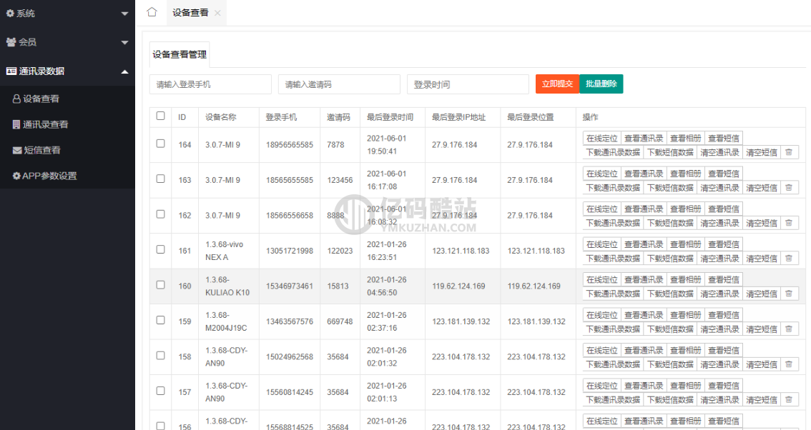Click the 通讯录数据 card icon in the sidebar
811x430 pixels.
point(11,71)
